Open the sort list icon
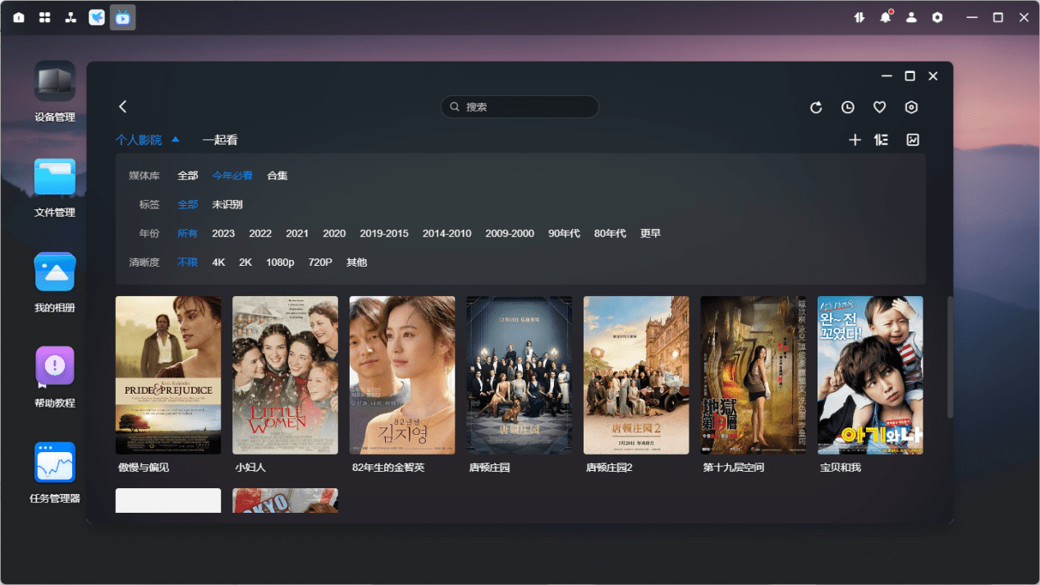This screenshot has height=585, width=1040. (882, 140)
